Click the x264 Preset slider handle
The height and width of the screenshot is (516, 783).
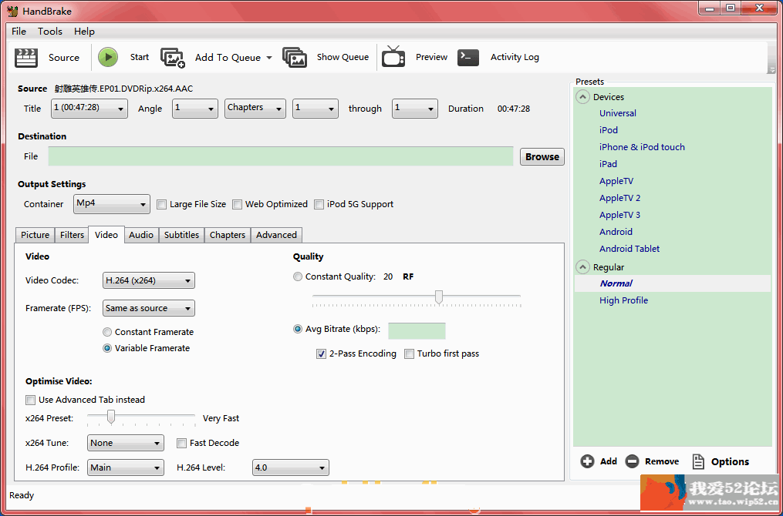click(111, 417)
